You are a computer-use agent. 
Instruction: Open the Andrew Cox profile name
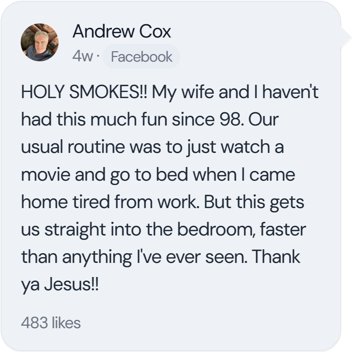[x=121, y=32]
